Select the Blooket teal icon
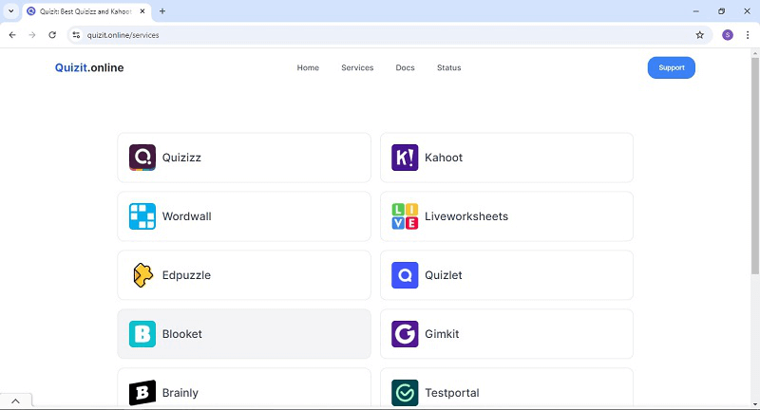This screenshot has height=410, width=760. click(x=142, y=334)
